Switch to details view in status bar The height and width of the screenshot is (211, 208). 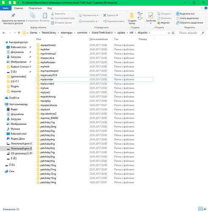click(x=200, y=209)
